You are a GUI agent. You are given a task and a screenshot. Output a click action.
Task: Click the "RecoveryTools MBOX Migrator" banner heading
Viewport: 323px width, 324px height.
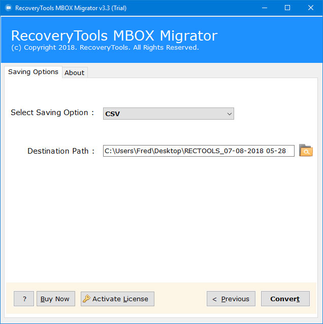click(x=114, y=36)
